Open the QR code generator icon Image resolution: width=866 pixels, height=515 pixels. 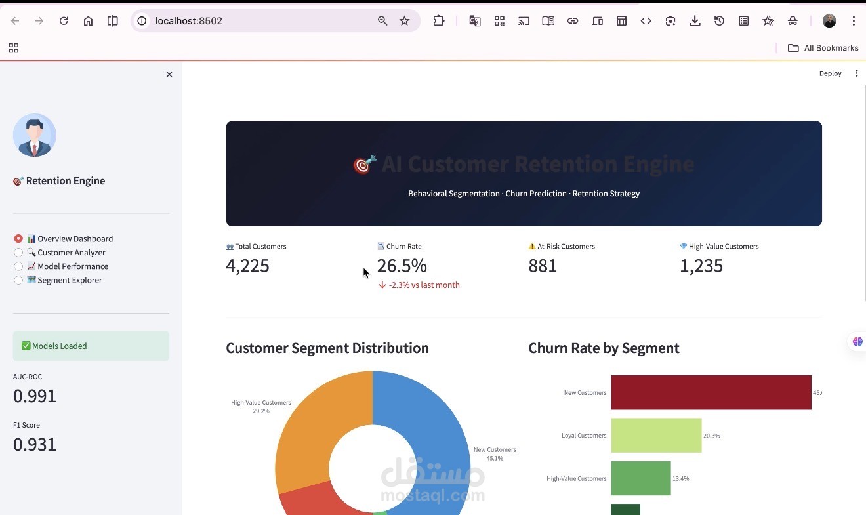(499, 21)
